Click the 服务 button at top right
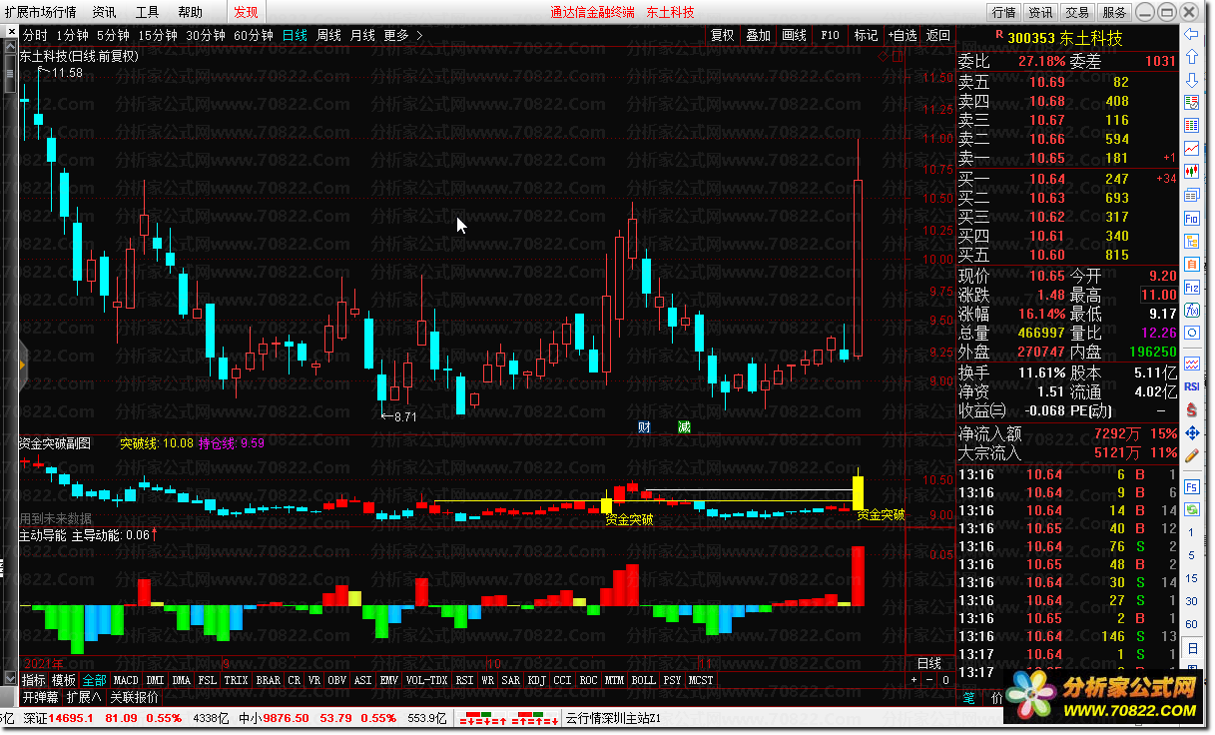This screenshot has width=1215, height=735. (x=1114, y=12)
